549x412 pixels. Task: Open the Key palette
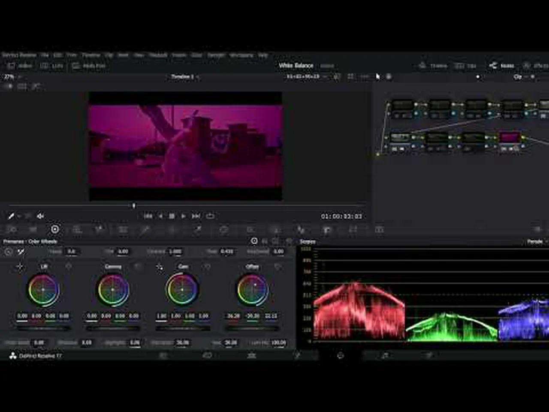pos(327,230)
